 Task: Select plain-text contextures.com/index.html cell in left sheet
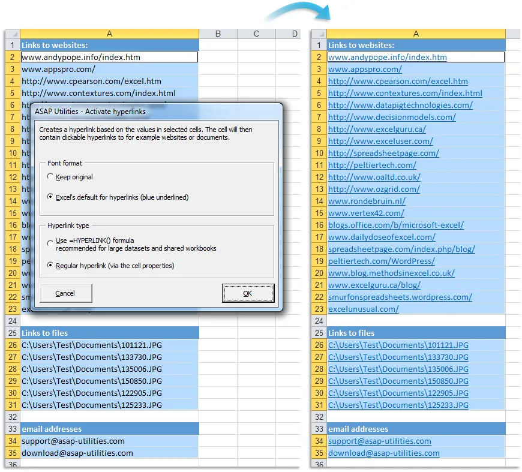[110, 93]
